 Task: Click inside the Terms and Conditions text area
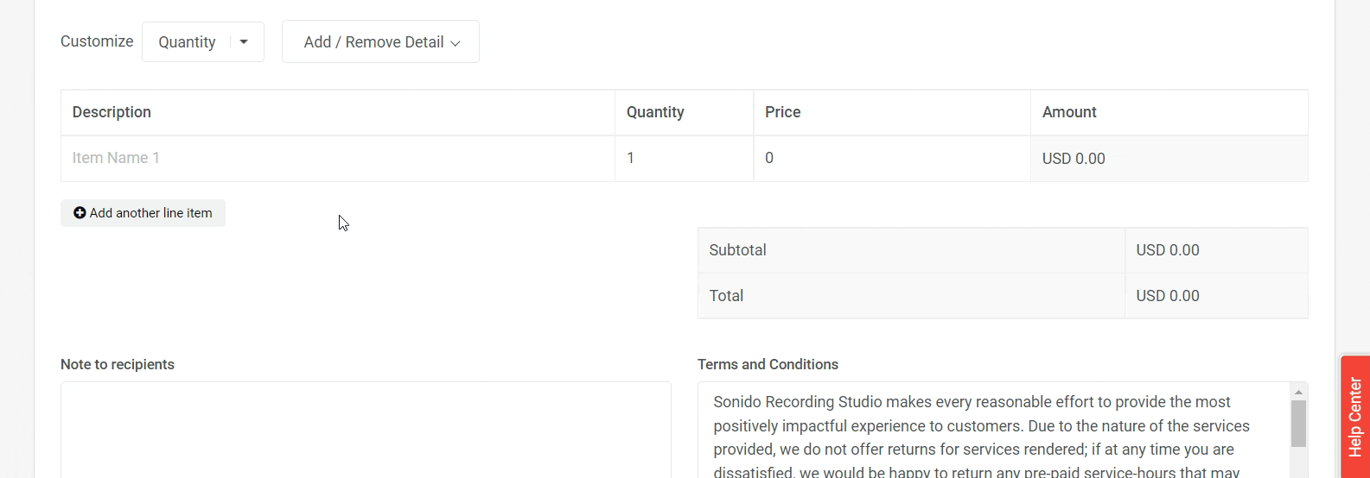tap(992, 430)
